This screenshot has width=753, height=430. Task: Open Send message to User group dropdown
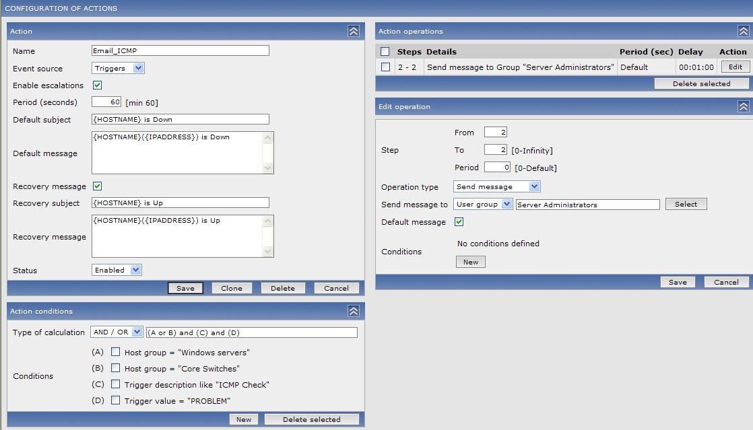point(483,205)
